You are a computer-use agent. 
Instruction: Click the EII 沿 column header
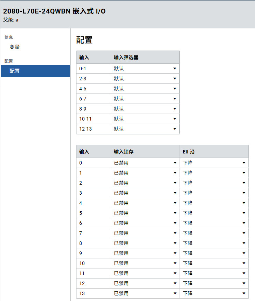pos(214,152)
